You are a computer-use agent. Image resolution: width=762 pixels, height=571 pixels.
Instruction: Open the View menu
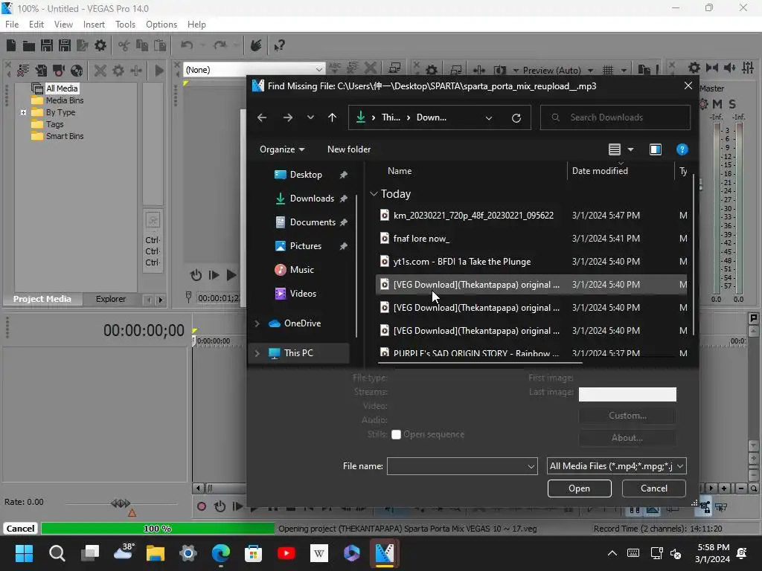click(64, 25)
